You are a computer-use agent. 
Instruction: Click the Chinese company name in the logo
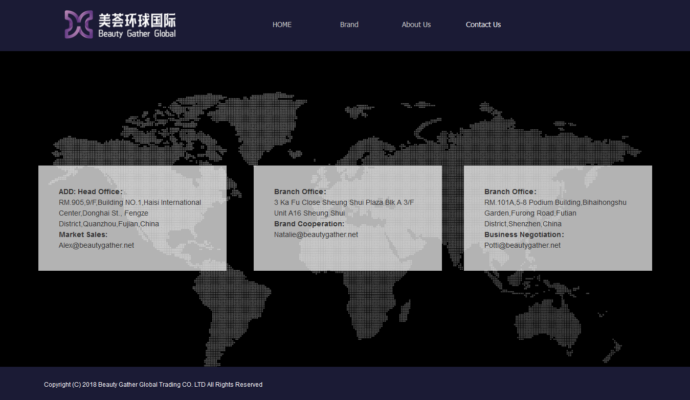pyautogui.click(x=137, y=19)
